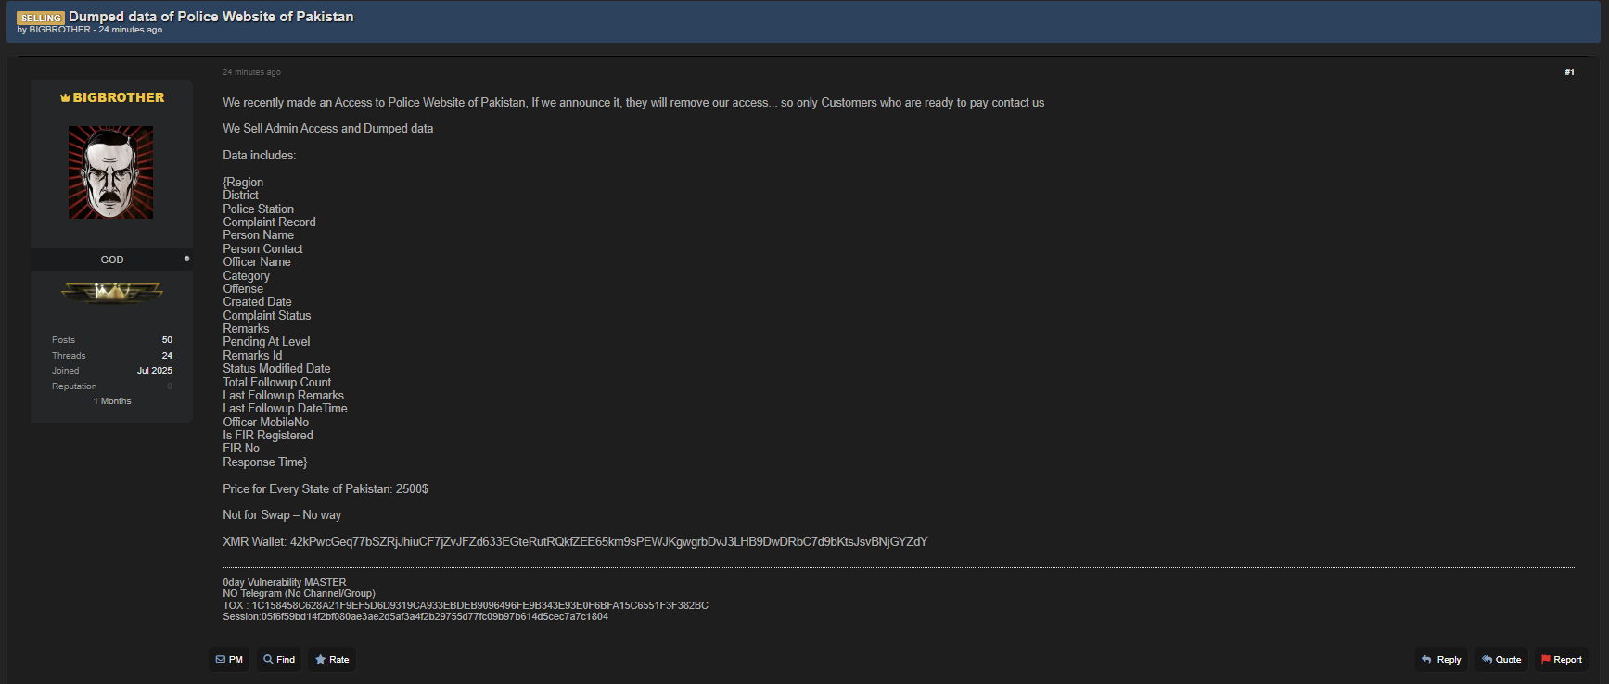This screenshot has height=684, width=1609.
Task: Click the Quote icon below the post
Action: pyautogui.click(x=1487, y=660)
